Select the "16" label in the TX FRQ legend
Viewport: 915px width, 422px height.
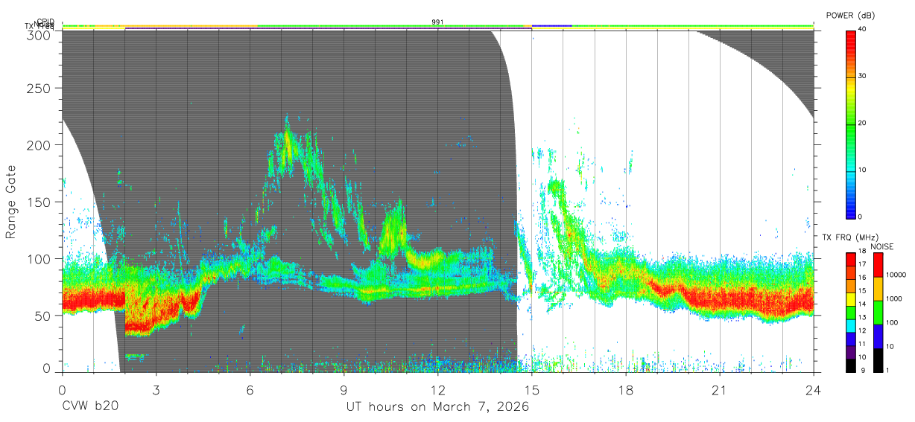click(863, 278)
